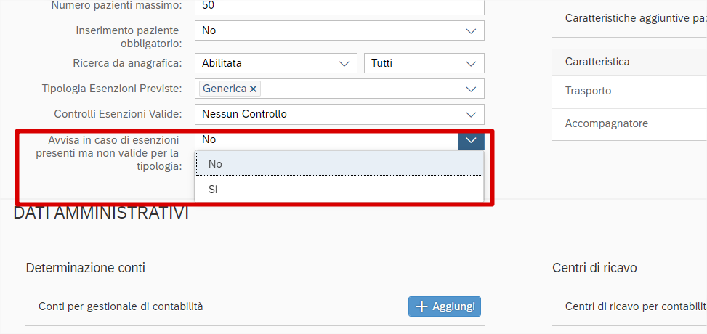Click the Avvisa field showing No
Image resolution: width=707 pixels, height=334 pixels.
(326, 139)
